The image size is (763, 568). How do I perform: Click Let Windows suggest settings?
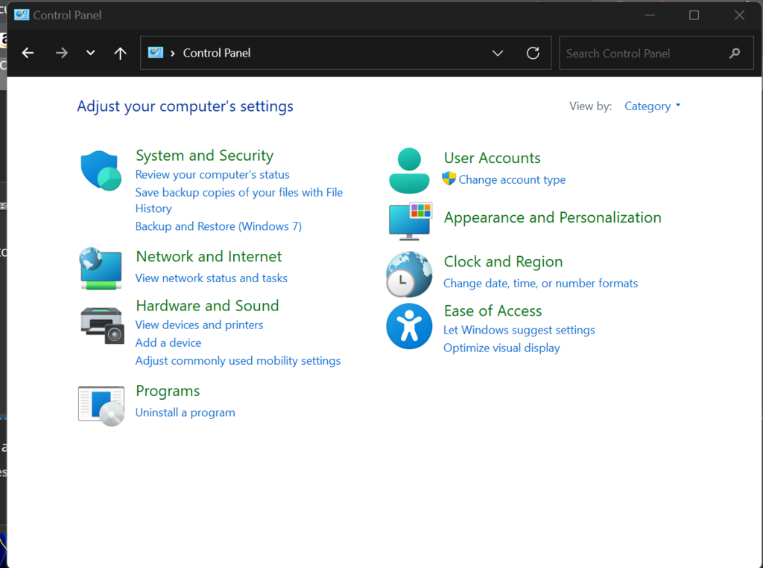click(x=519, y=330)
